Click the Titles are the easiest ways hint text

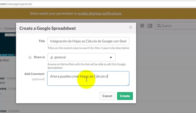tap(88, 48)
